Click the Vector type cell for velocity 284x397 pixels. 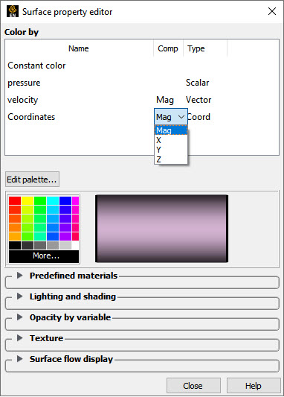[x=199, y=100]
